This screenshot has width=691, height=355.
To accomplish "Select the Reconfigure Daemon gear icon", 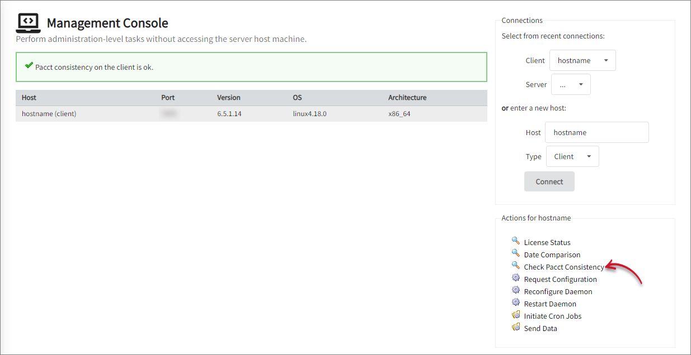I will [516, 290].
